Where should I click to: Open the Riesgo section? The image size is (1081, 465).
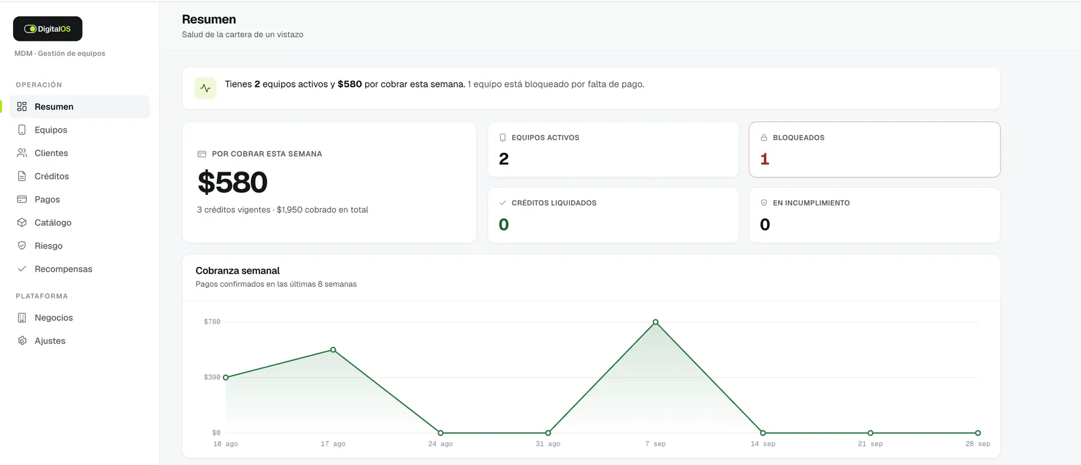[80, 245]
